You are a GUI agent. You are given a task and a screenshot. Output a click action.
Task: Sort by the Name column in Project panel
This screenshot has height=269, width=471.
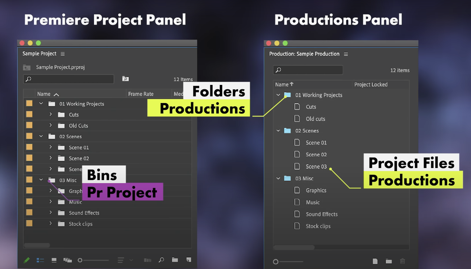(x=44, y=94)
